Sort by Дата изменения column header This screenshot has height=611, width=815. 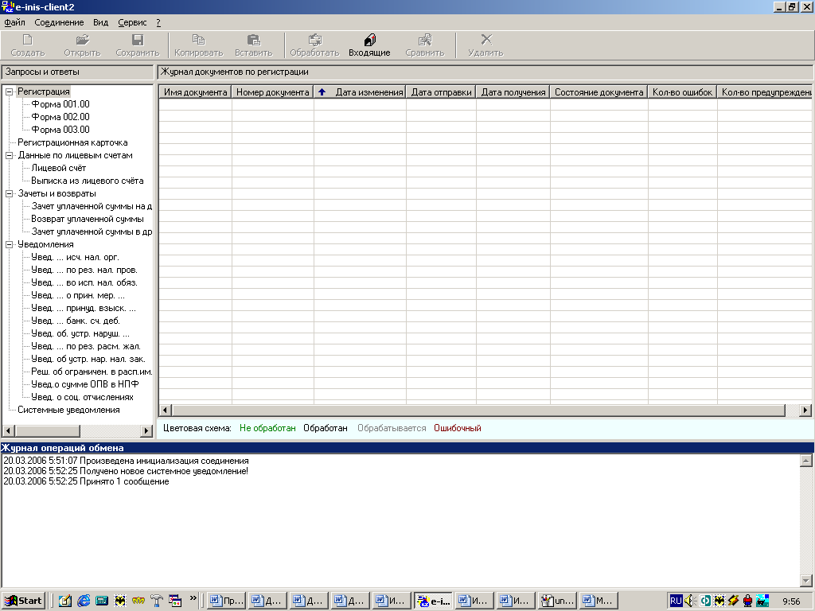[369, 92]
